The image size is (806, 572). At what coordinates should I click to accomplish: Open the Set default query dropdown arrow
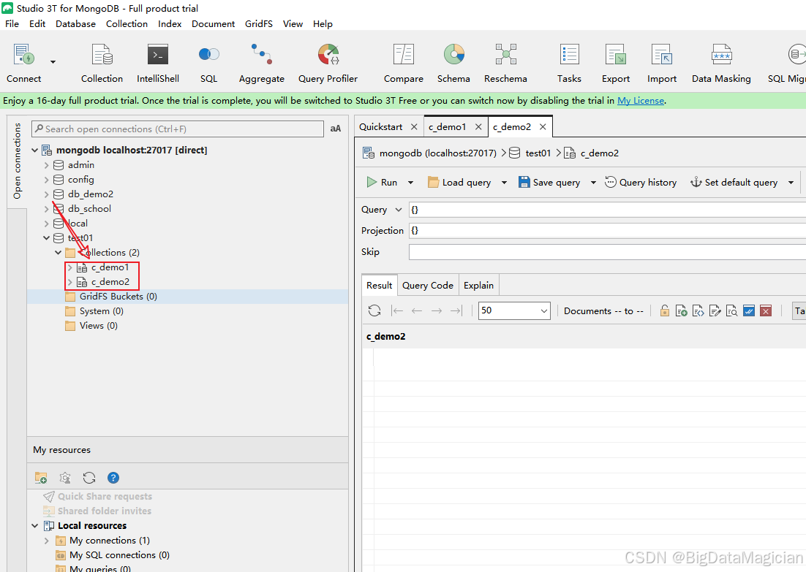click(791, 183)
